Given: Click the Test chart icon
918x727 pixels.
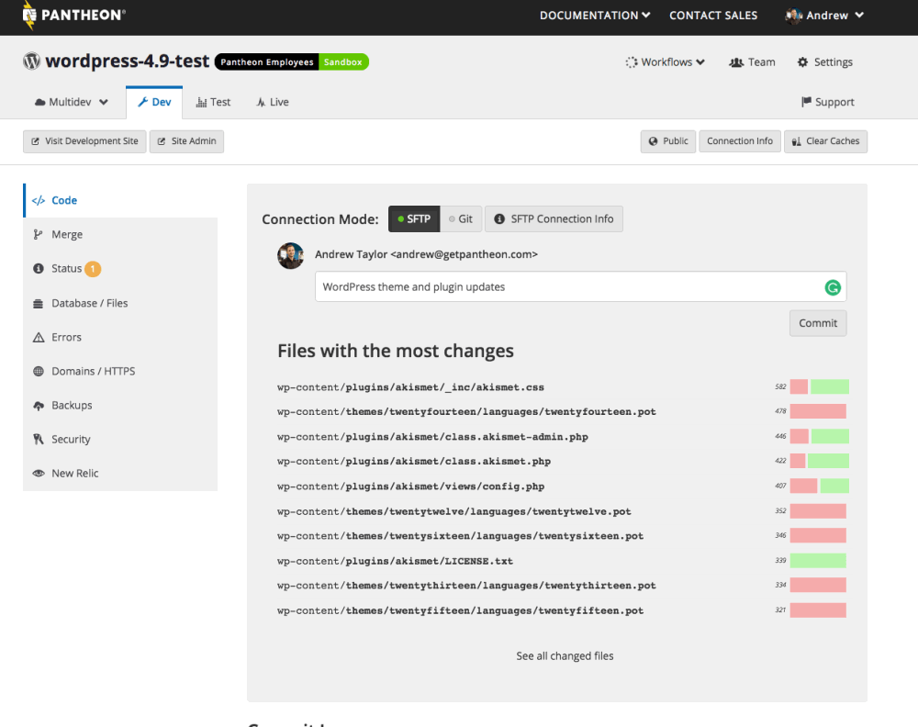Looking at the screenshot, I should [x=201, y=103].
